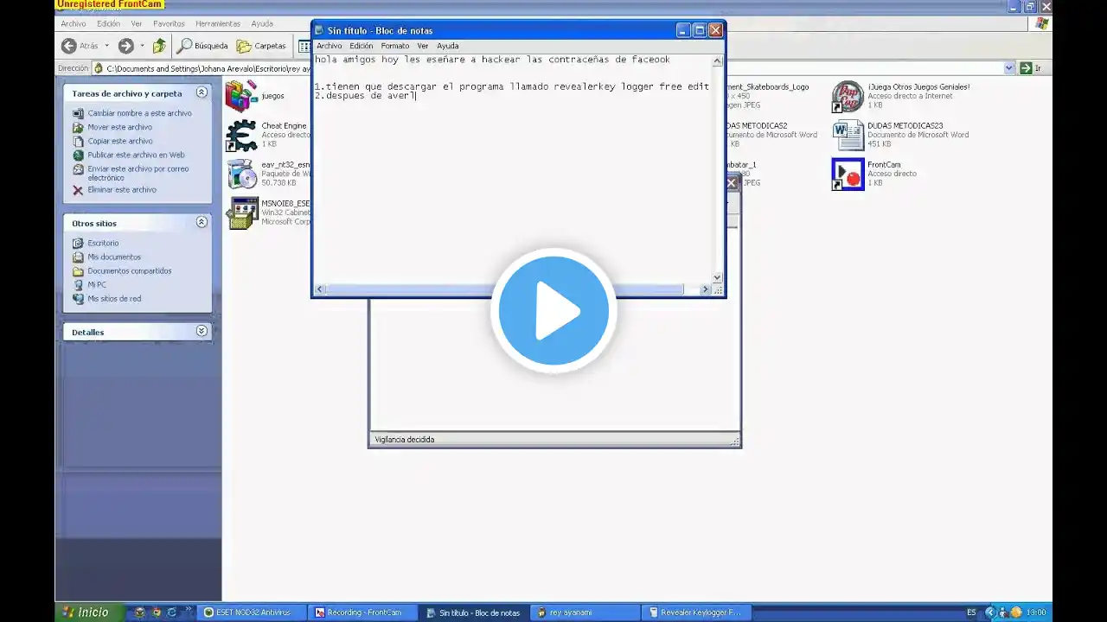The image size is (1107, 622).
Task: Select the Cheat Engine shortcut icon
Action: point(241,135)
